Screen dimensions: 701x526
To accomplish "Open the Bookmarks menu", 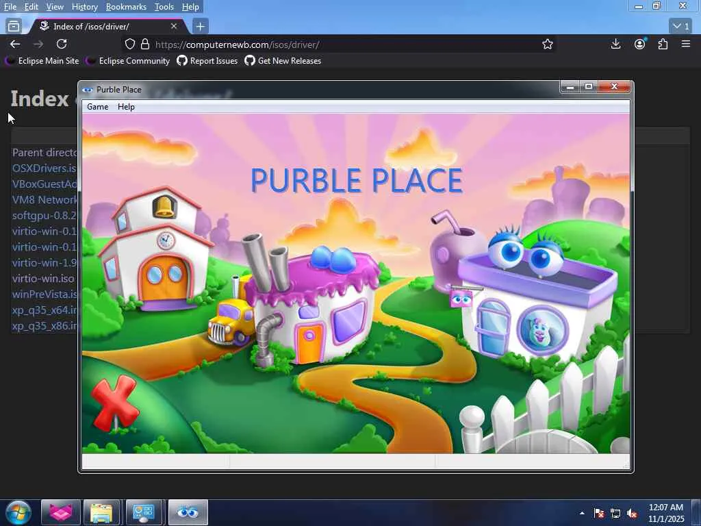I will coord(126,7).
